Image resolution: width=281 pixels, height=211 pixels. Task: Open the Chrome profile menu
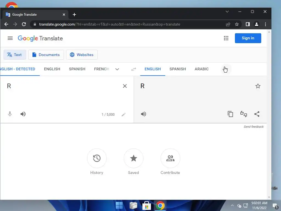coord(257,24)
